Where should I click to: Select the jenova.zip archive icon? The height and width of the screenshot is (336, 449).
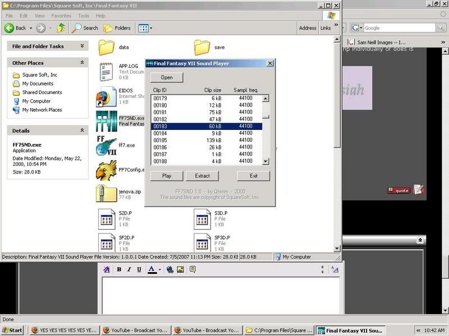point(106,193)
